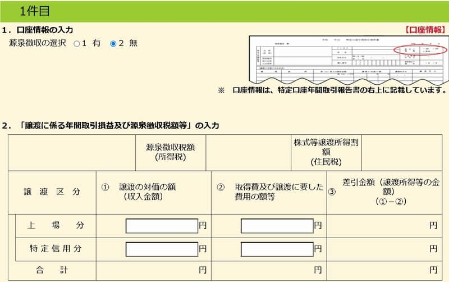This screenshot has height=282, width=449.
Task: Click 上場分 譲渡の対価の額 input field
Action: click(x=162, y=226)
